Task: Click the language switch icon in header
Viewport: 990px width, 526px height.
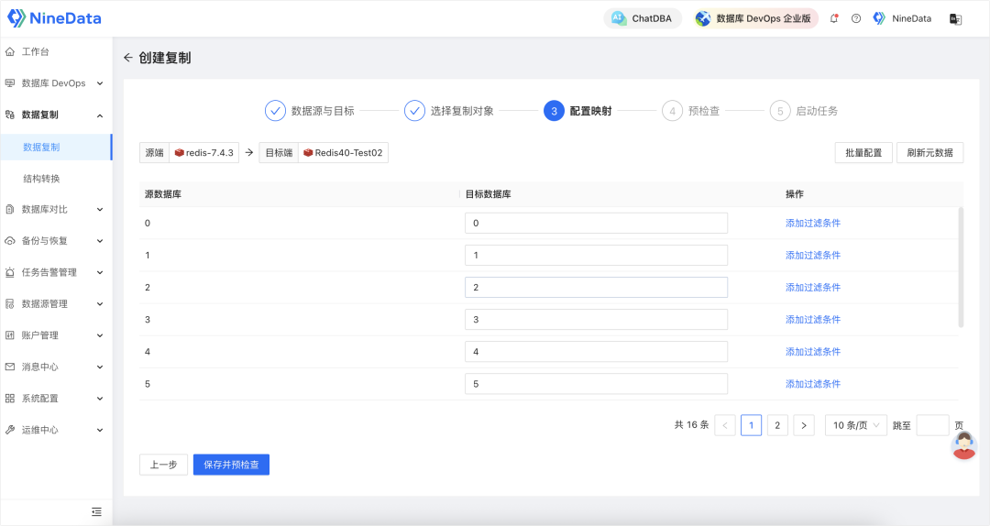Action: tap(955, 18)
